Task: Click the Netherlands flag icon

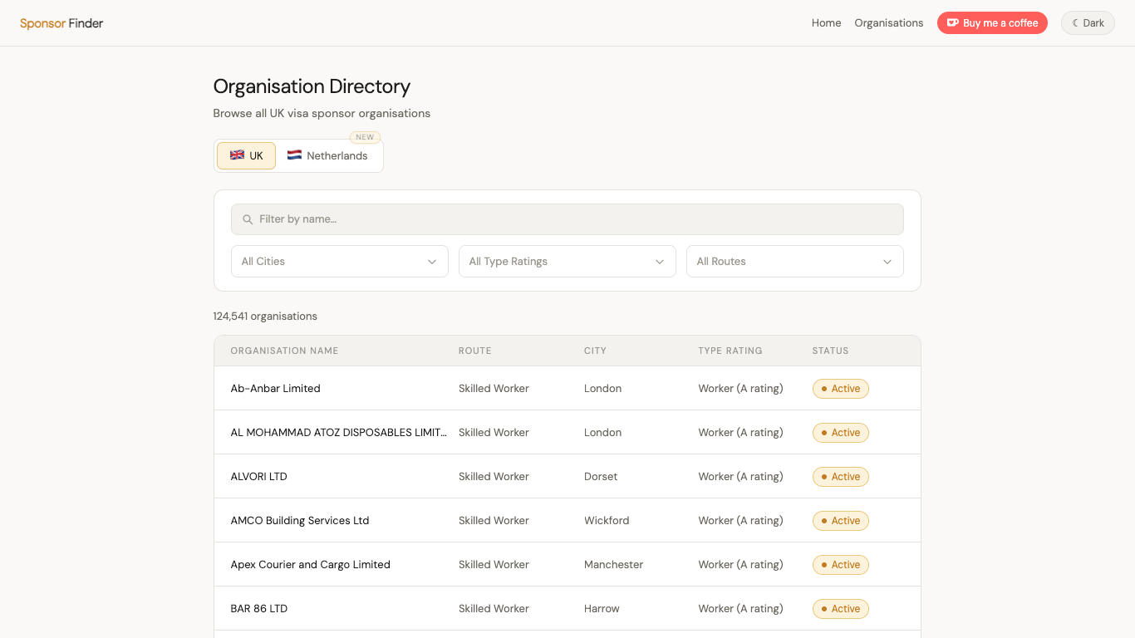Action: tap(294, 155)
